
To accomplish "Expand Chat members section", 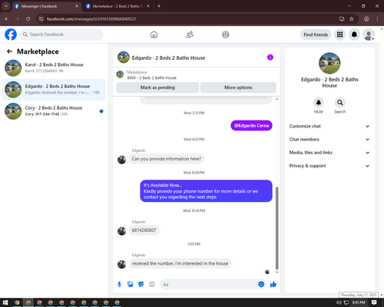I will pos(329,140).
